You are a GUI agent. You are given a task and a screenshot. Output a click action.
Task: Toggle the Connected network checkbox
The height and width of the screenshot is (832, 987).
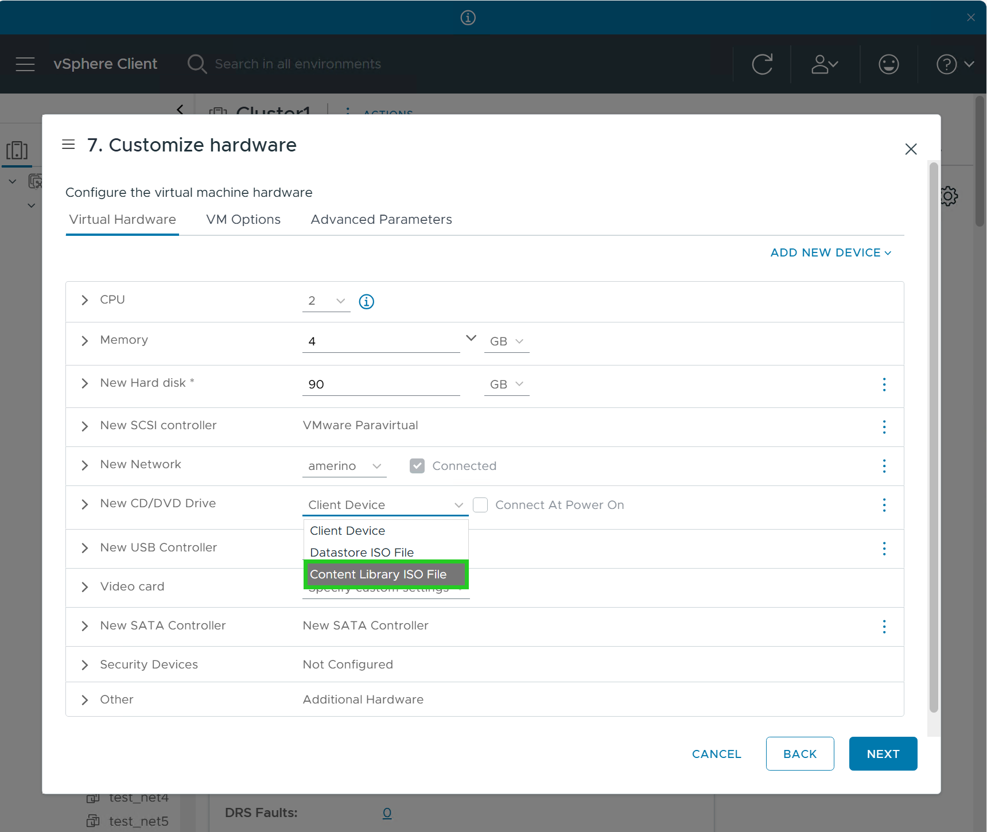(417, 466)
